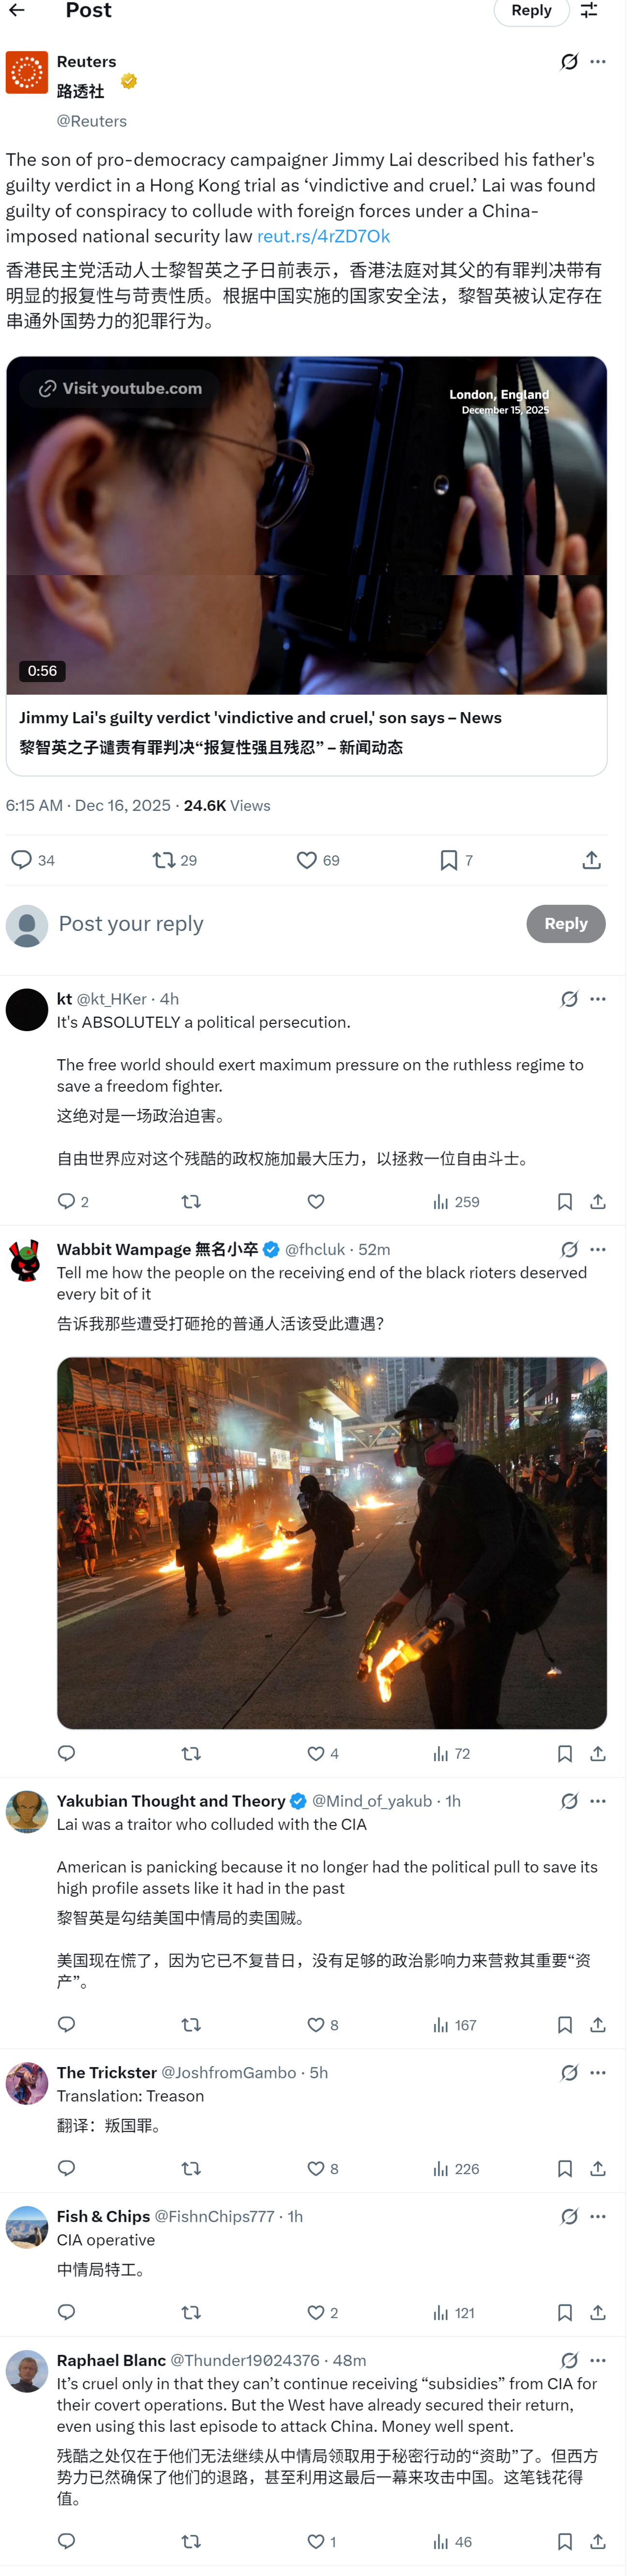Repost the Reuters post showing 29

(177, 872)
